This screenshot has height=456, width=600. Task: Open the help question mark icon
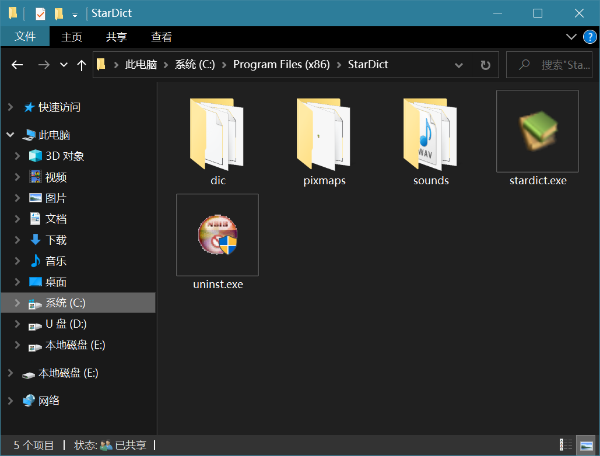[x=590, y=37]
